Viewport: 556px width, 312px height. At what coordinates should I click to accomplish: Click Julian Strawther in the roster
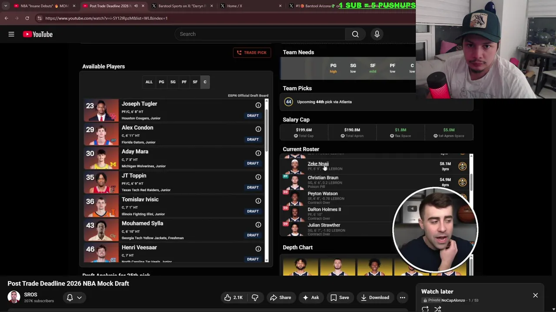pyautogui.click(x=324, y=225)
